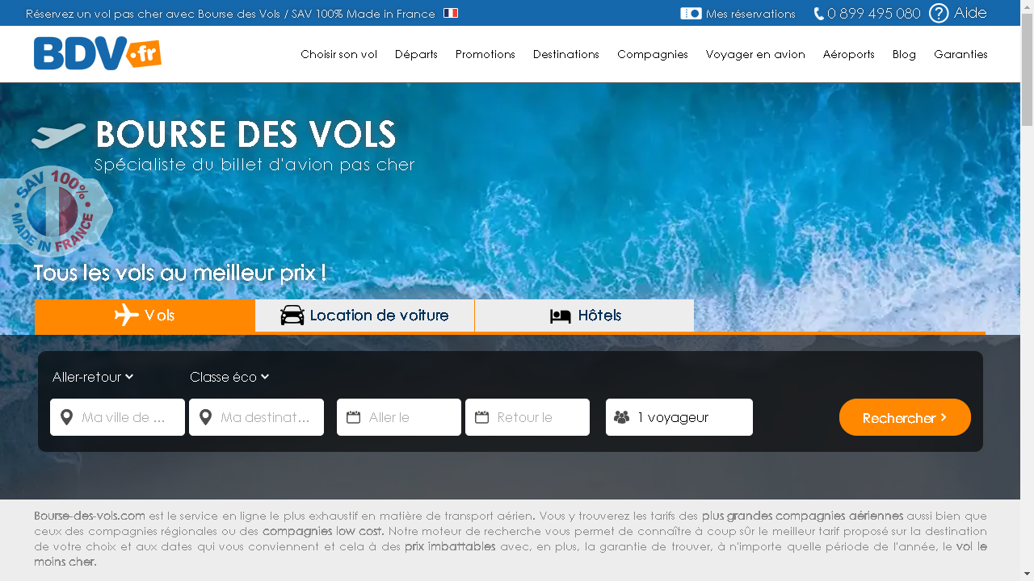1034x581 pixels.
Task: Click the calendar icon in Retour le
Action: 482,417
